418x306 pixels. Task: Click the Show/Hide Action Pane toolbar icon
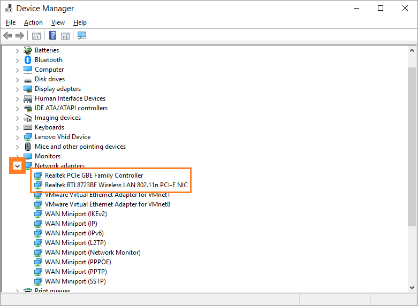pos(65,35)
